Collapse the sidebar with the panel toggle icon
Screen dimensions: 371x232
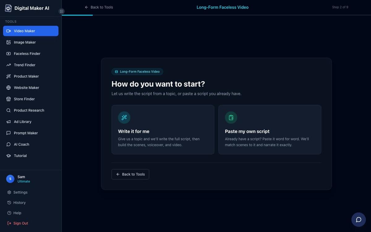[62, 11]
